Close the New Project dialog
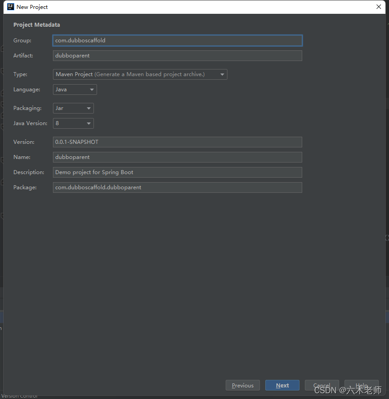Image resolution: width=389 pixels, height=399 pixels. point(379,7)
